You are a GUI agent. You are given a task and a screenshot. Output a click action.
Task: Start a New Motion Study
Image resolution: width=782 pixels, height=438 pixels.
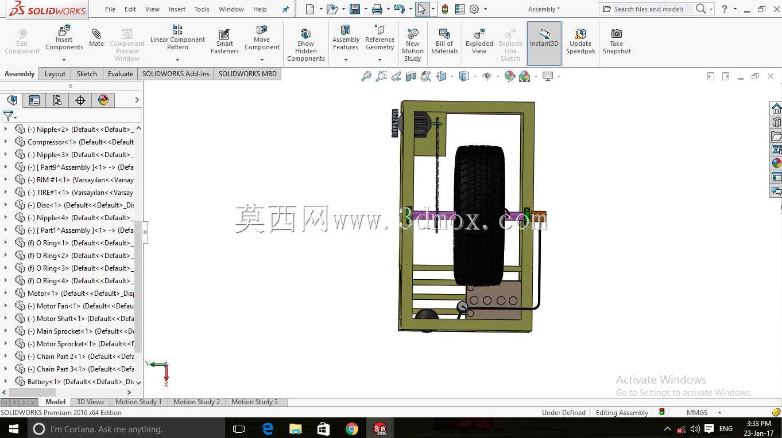pos(412,45)
